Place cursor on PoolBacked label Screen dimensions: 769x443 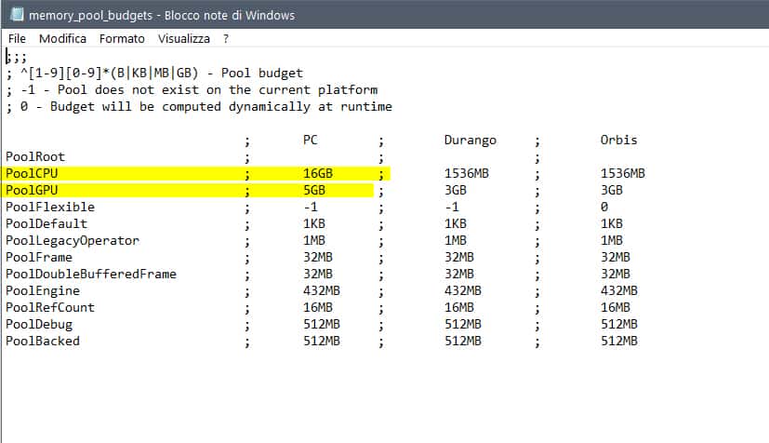click(42, 342)
